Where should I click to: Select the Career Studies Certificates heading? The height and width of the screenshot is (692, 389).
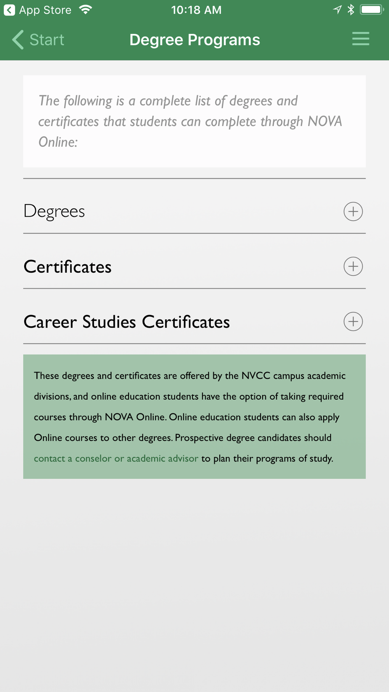[127, 322]
